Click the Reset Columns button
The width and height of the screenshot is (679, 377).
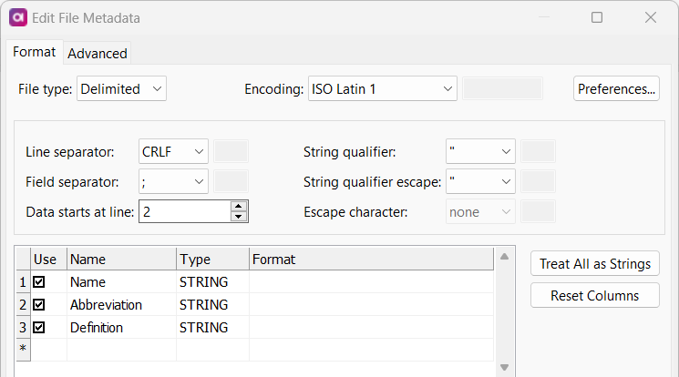click(594, 295)
